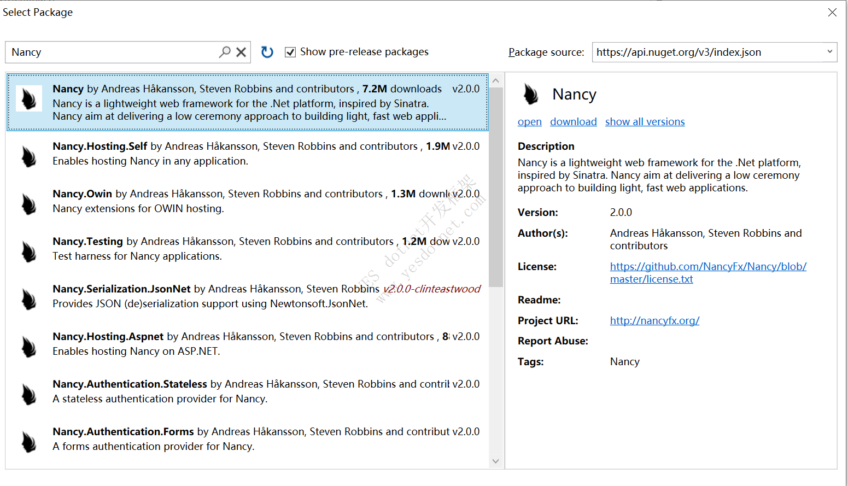Screen dimensions: 848x486
Task: Select the Nancy.Authentication.Forms package title
Action: (124, 431)
